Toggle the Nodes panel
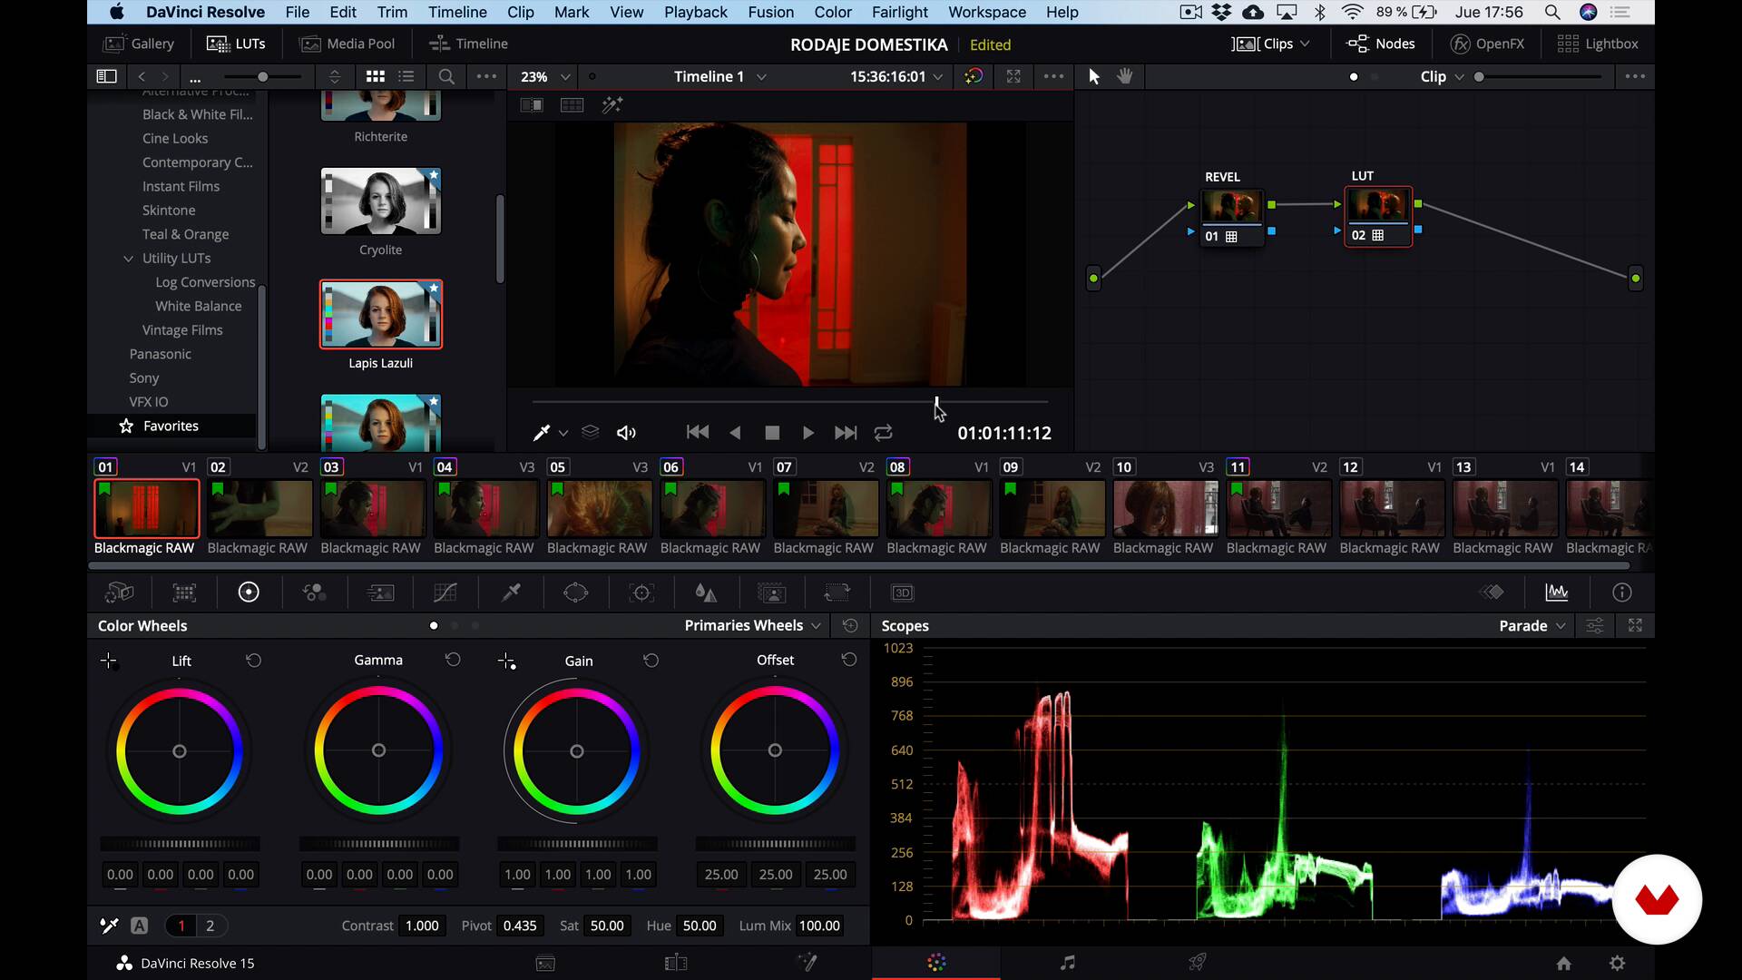Viewport: 1742px width, 980px height. (1381, 44)
